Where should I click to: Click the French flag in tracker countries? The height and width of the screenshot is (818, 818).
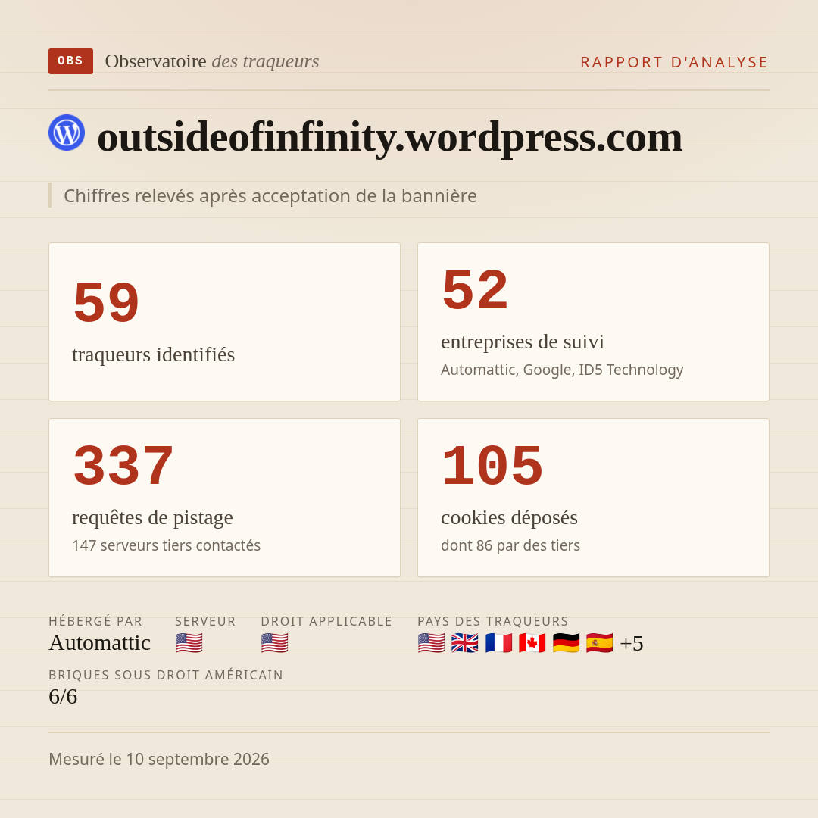(x=498, y=643)
